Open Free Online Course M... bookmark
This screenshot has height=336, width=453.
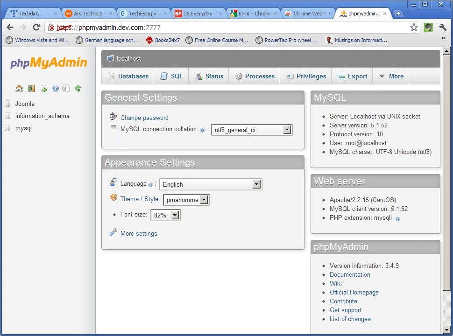[x=217, y=40]
